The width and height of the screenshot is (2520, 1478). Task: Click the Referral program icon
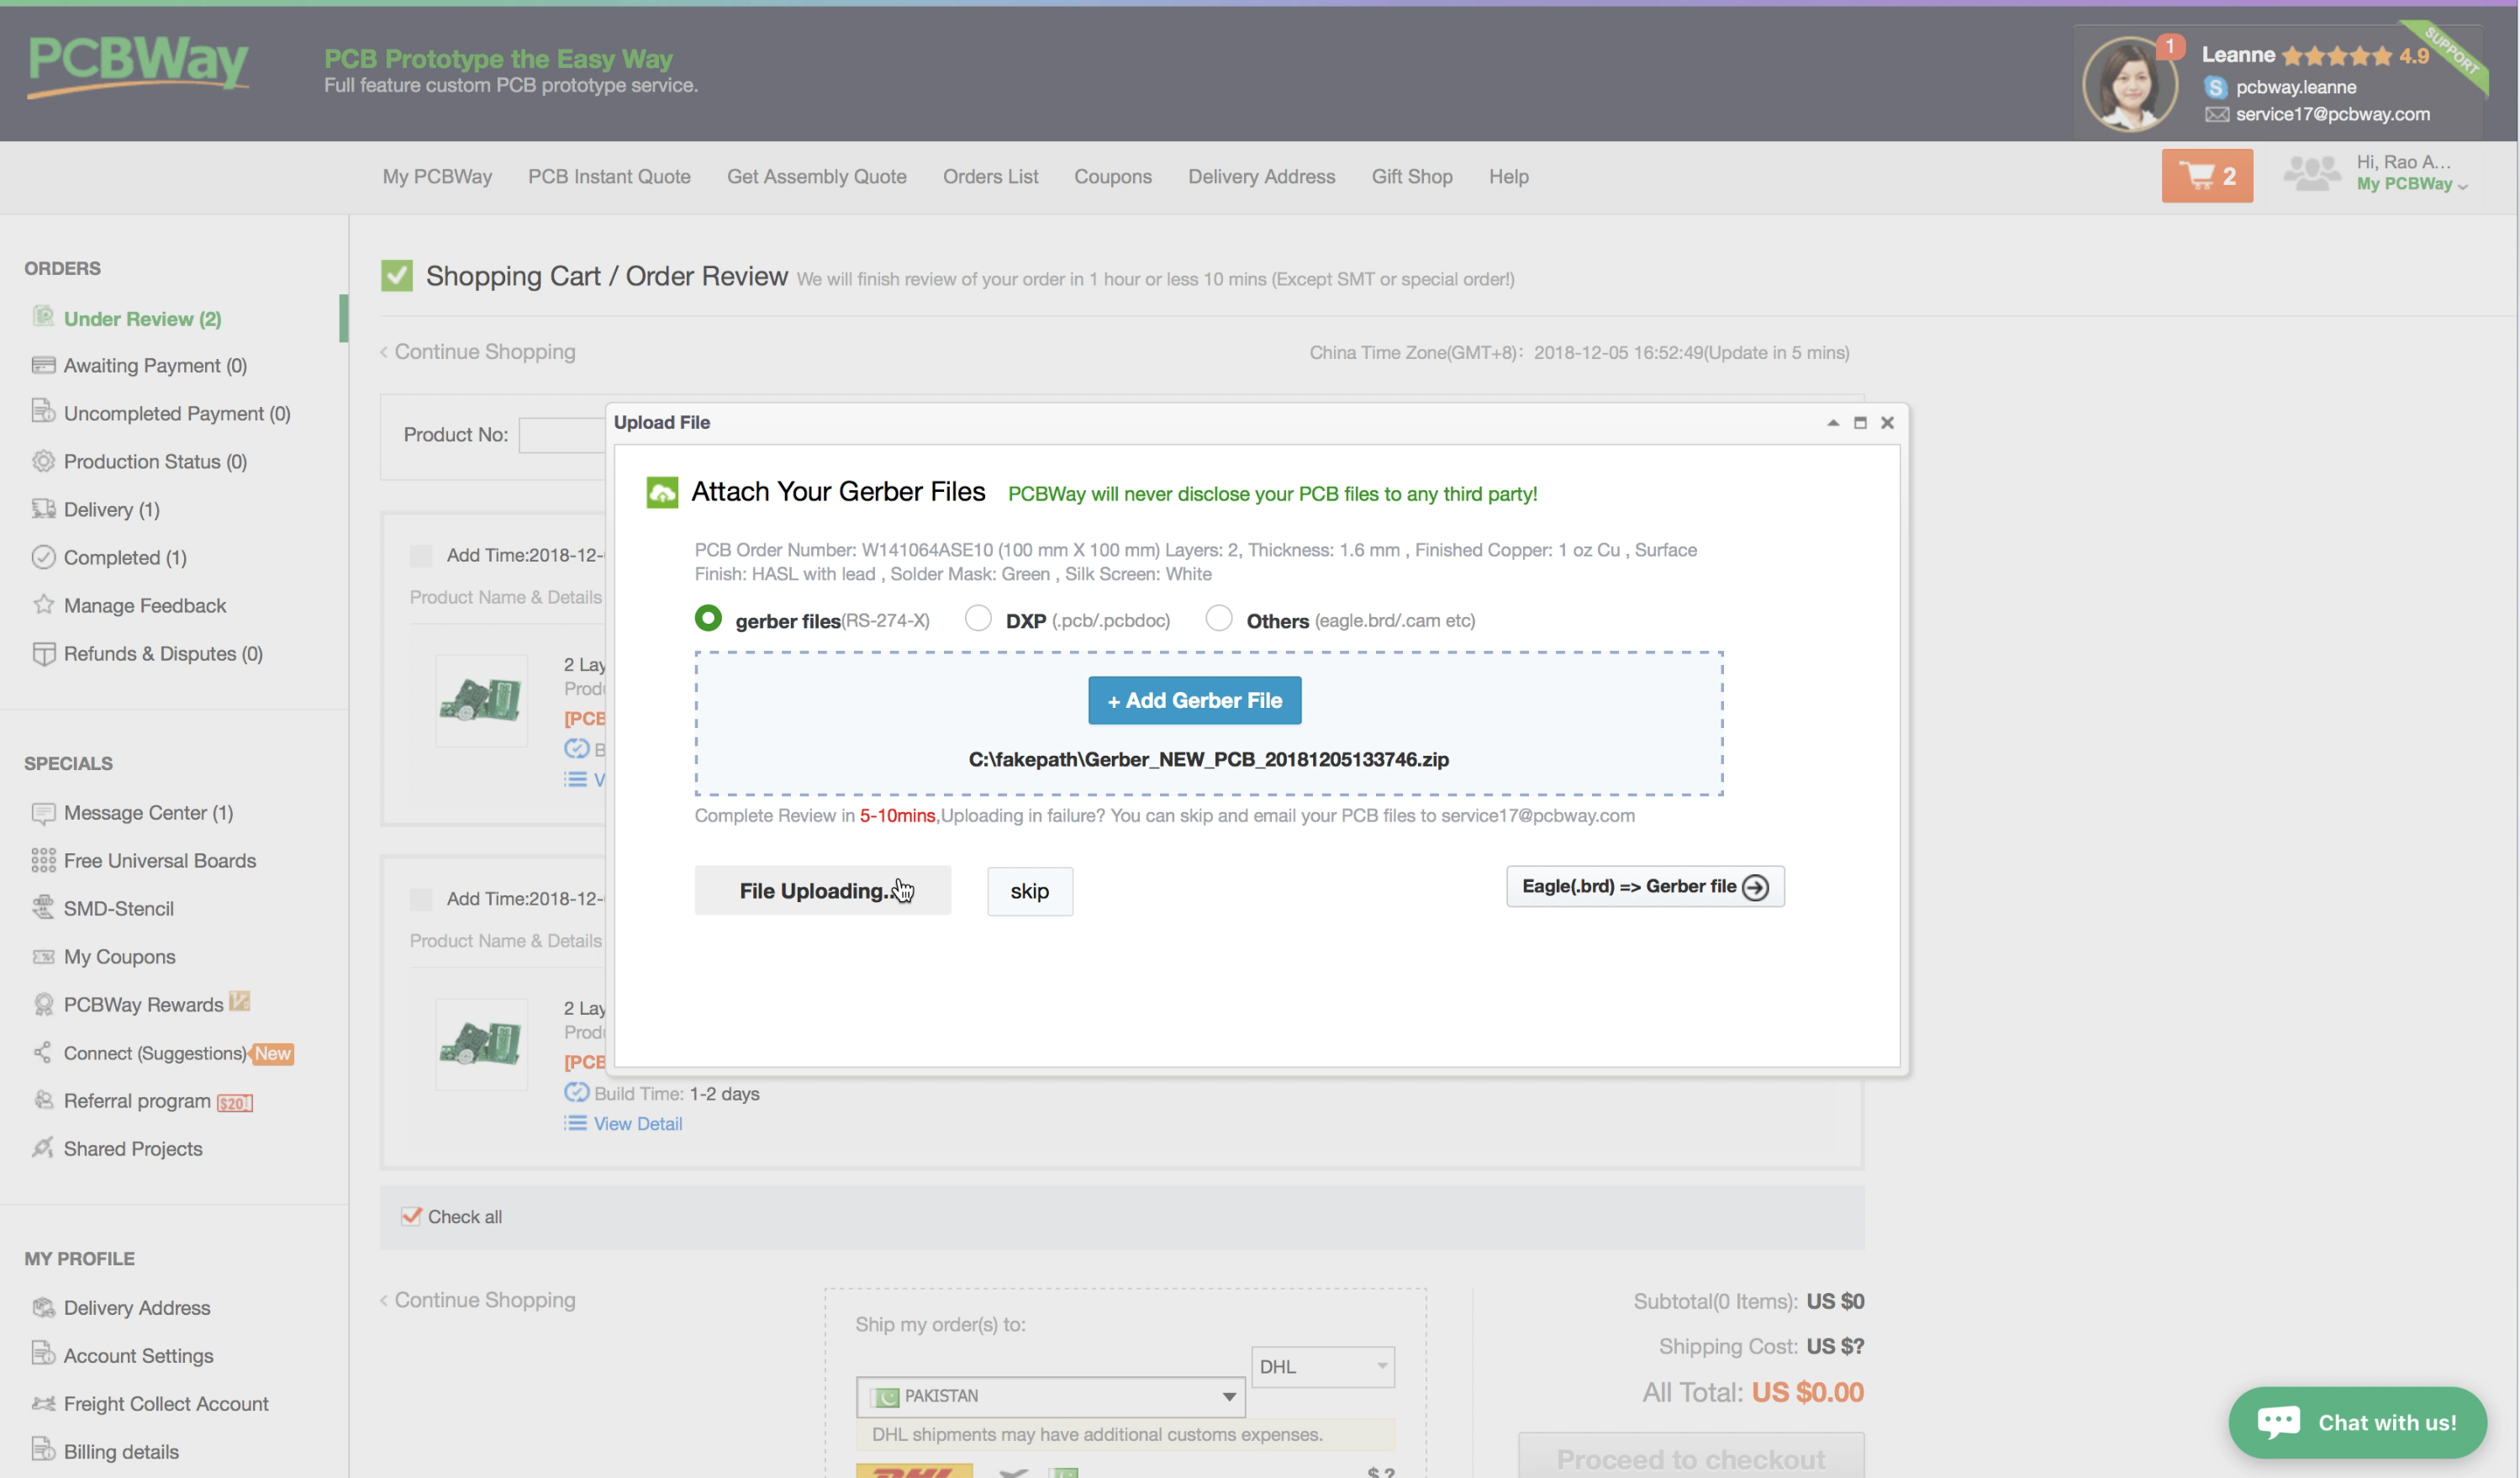[x=43, y=1100]
